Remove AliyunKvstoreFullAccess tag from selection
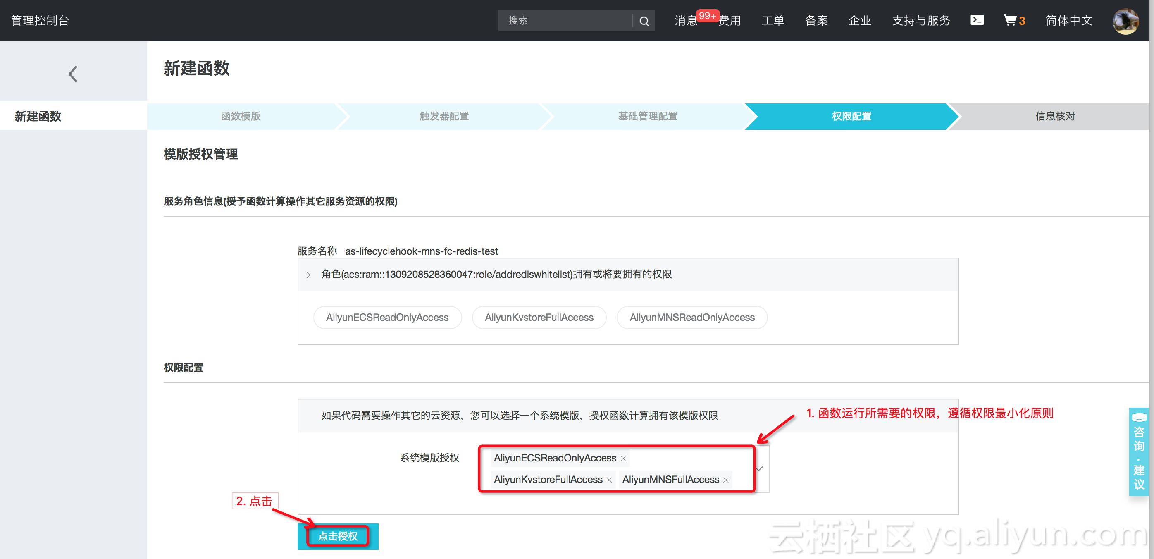Screen dimensions: 1154x559 (609, 480)
